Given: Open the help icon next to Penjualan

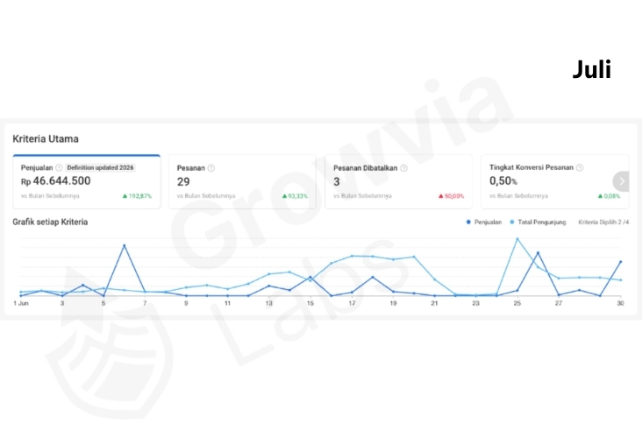Looking at the screenshot, I should tap(59, 167).
